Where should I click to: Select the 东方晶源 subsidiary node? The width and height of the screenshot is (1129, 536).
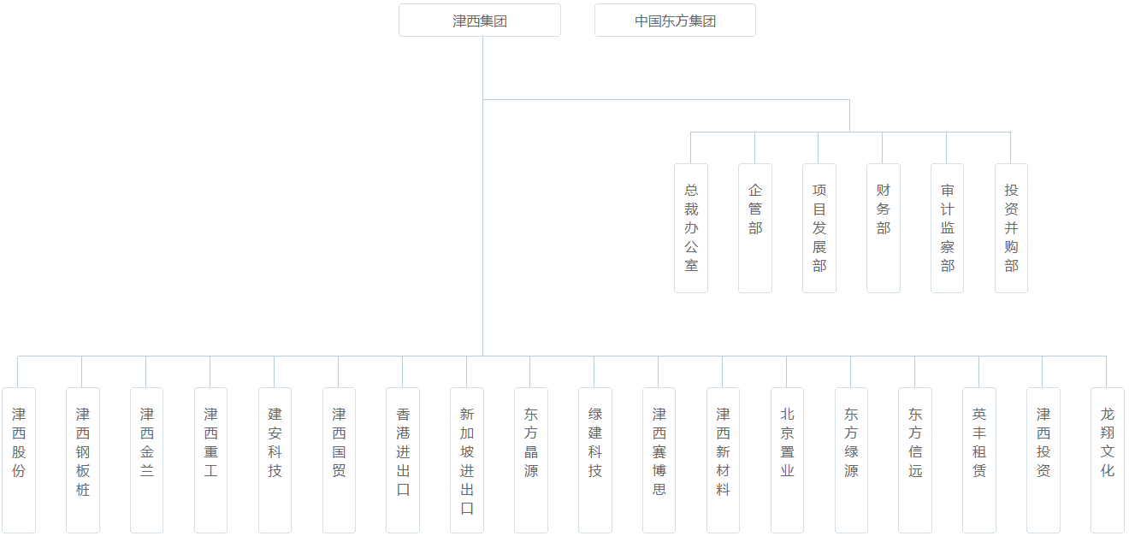(x=531, y=460)
